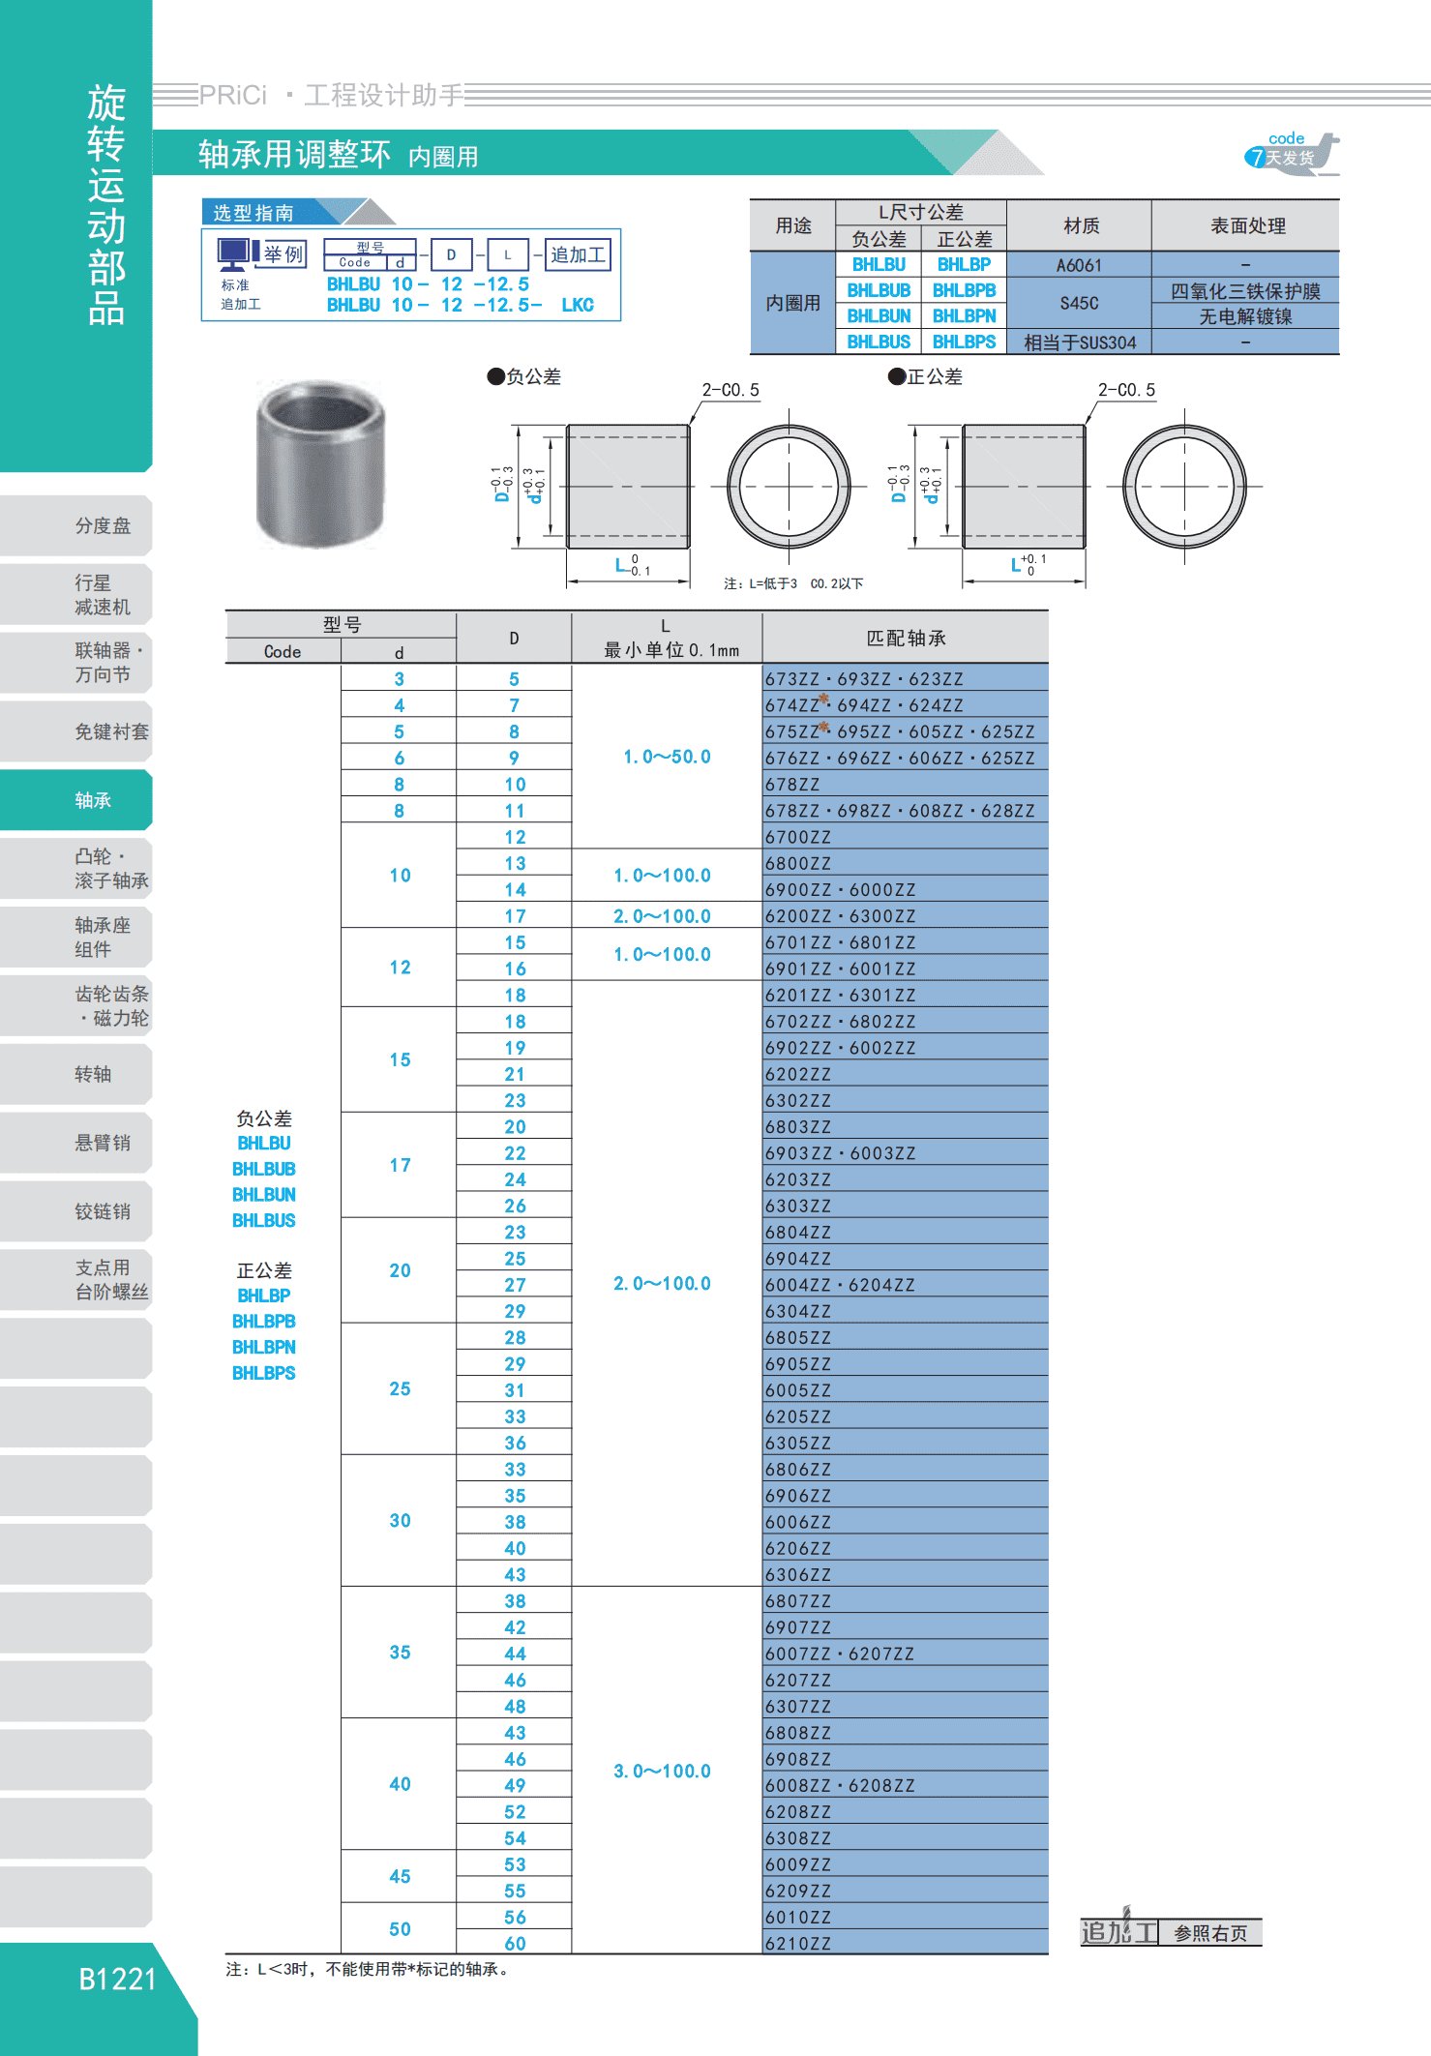Select the highlighted 轴承 side tab
The image size is (1431, 2056).
coord(76,800)
